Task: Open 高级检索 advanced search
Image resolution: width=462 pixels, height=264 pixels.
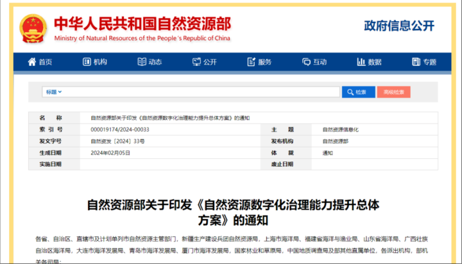Action: coord(394,92)
